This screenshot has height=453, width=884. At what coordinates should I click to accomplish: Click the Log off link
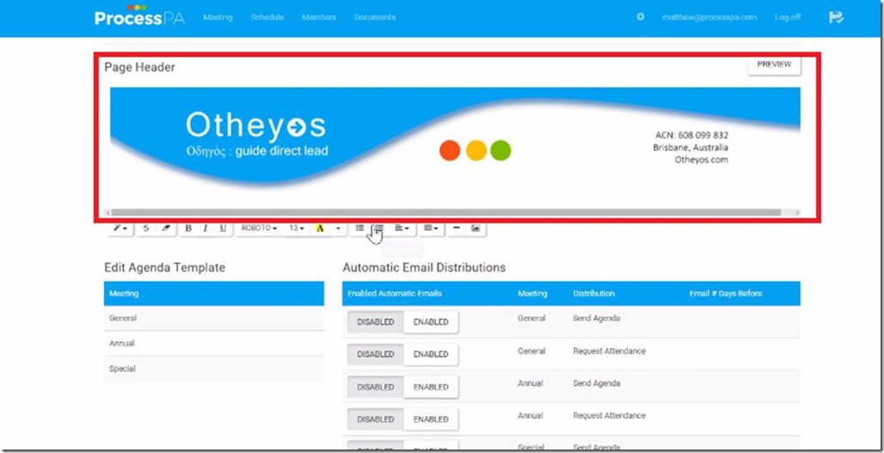click(x=787, y=17)
